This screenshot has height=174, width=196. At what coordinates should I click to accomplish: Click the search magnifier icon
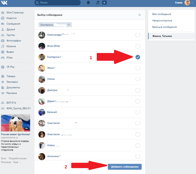tap(37, 3)
